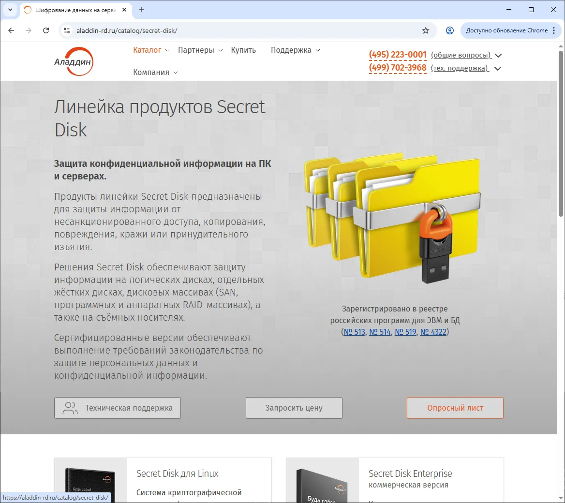Click the yellow folders with USB token image
The height and width of the screenshot is (503, 565).
coord(393,218)
